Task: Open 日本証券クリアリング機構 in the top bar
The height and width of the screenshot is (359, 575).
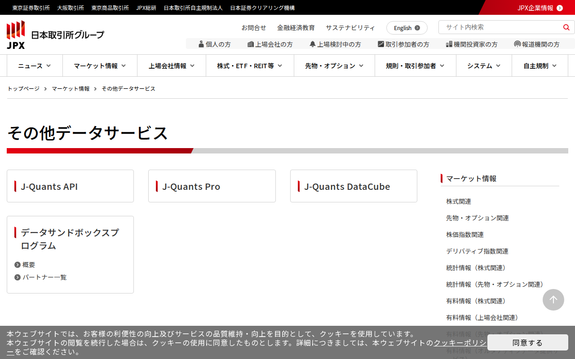Action: (x=262, y=8)
